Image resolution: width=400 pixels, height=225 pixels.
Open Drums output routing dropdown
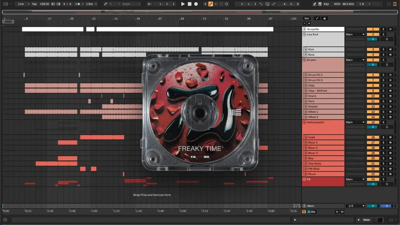(355, 60)
